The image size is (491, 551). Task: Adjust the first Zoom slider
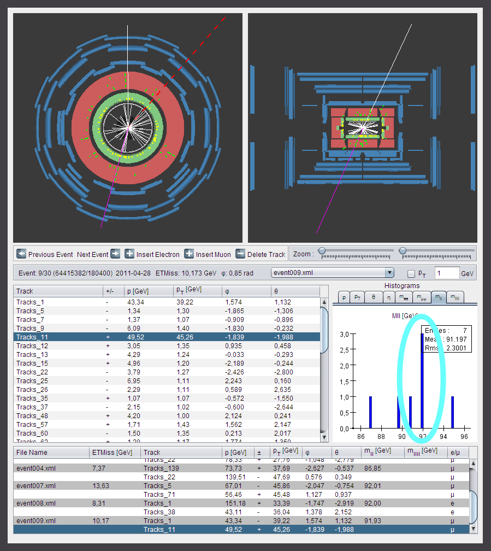(356, 254)
